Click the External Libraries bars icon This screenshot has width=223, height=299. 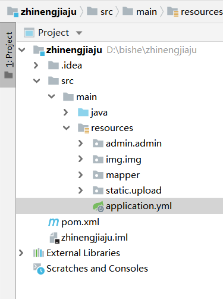point(39,253)
